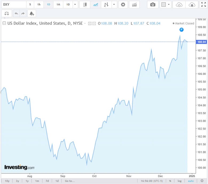Click the 108.04 current price label
This screenshot has height=184, width=208.
point(202,42)
